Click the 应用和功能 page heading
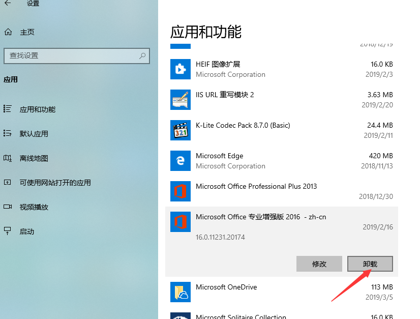This screenshot has height=319, width=420. coord(206,32)
